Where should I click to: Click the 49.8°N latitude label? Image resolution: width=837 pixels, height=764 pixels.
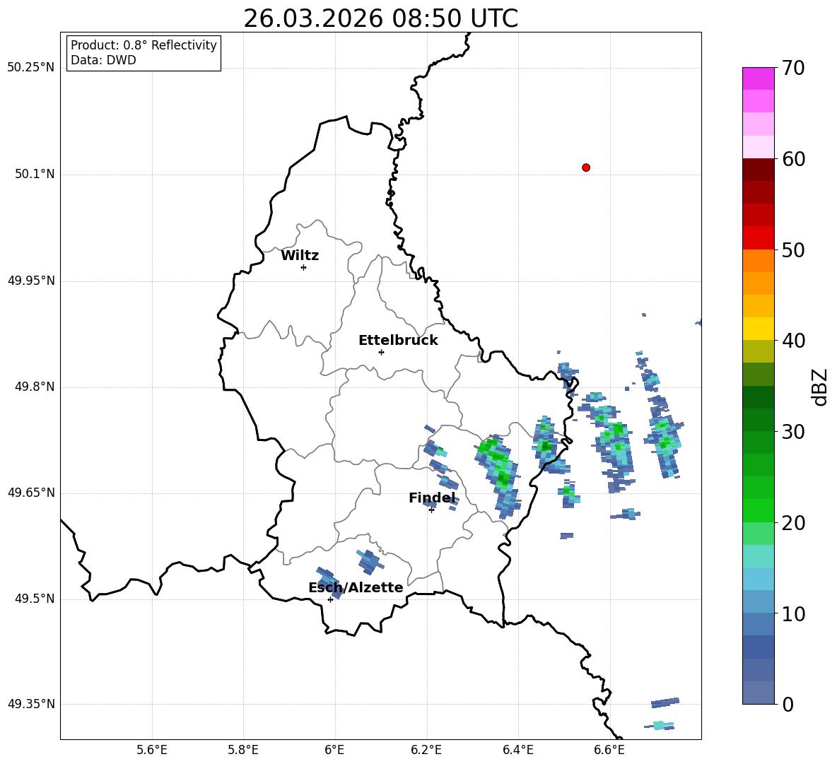[x=35, y=387]
